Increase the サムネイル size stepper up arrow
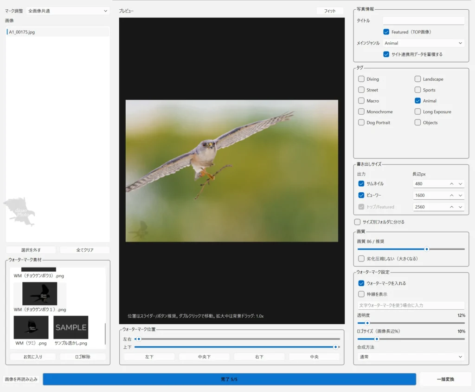 [452, 184]
